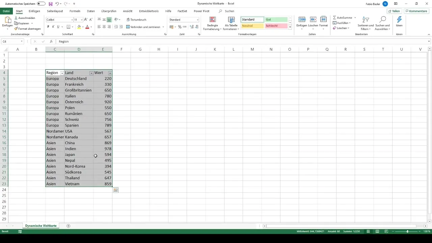Open Suchen und Auswählen menu

point(382,23)
